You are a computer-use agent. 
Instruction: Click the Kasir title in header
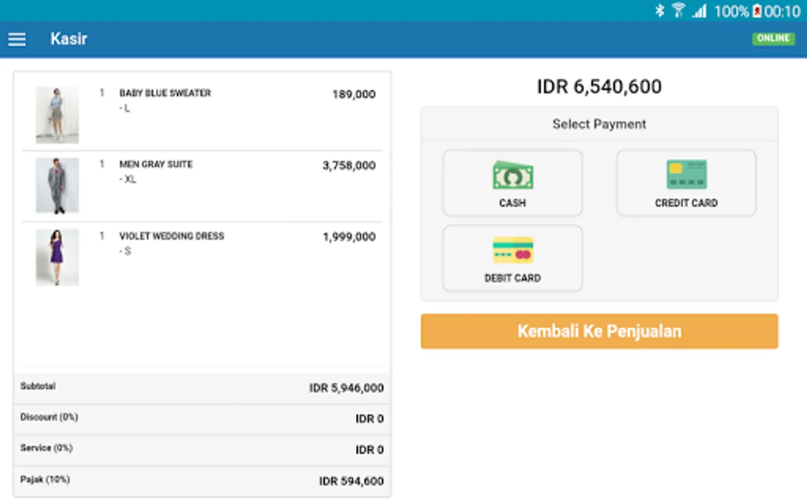tap(68, 39)
